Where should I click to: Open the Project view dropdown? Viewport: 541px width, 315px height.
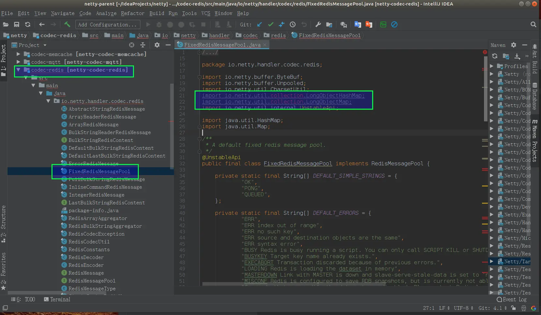(45, 45)
